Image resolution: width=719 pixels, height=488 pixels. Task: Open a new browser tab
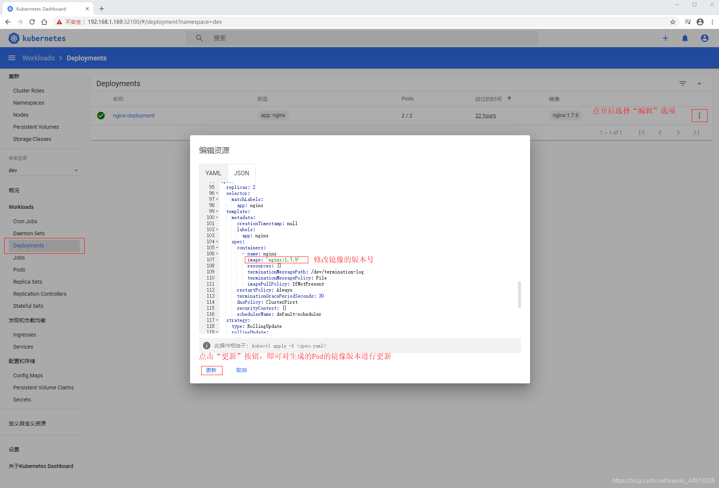[101, 9]
